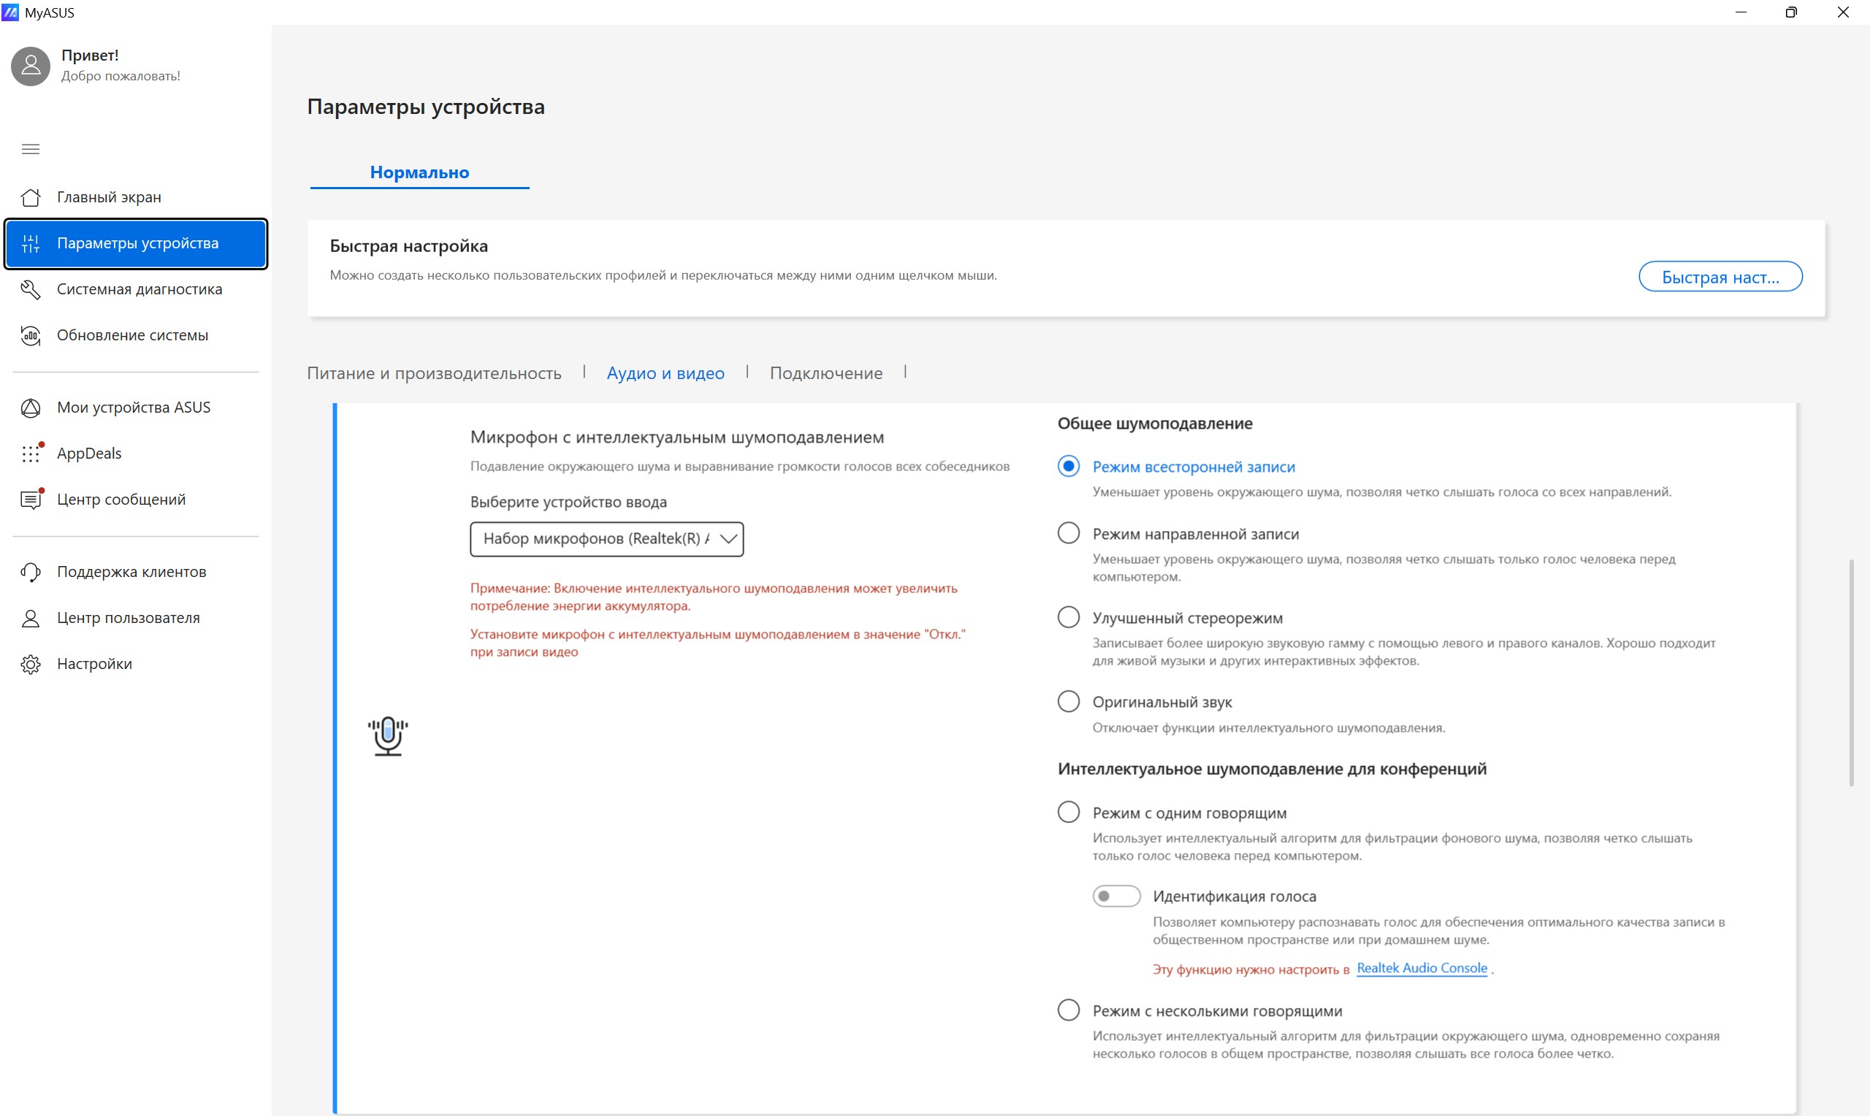
Task: Open Настройки gear icon
Action: pyautogui.click(x=31, y=664)
